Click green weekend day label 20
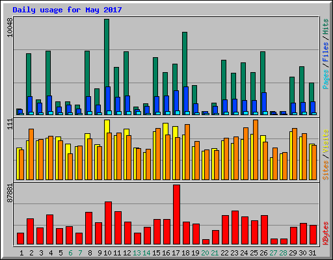Image resolution: width=333 pixels, height=260 pixels. [x=205, y=253]
